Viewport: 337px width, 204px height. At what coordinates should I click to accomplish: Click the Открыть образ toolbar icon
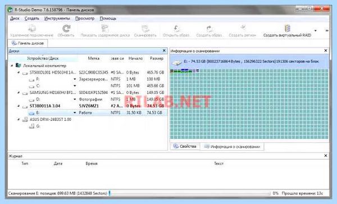click(x=176, y=28)
